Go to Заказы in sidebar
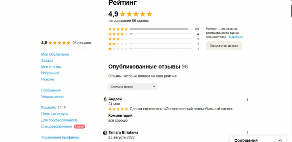 point(47,61)
